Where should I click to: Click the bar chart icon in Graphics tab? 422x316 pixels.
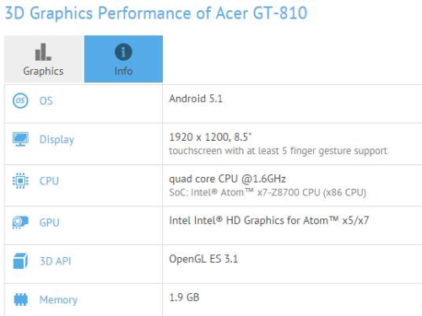coord(43,52)
